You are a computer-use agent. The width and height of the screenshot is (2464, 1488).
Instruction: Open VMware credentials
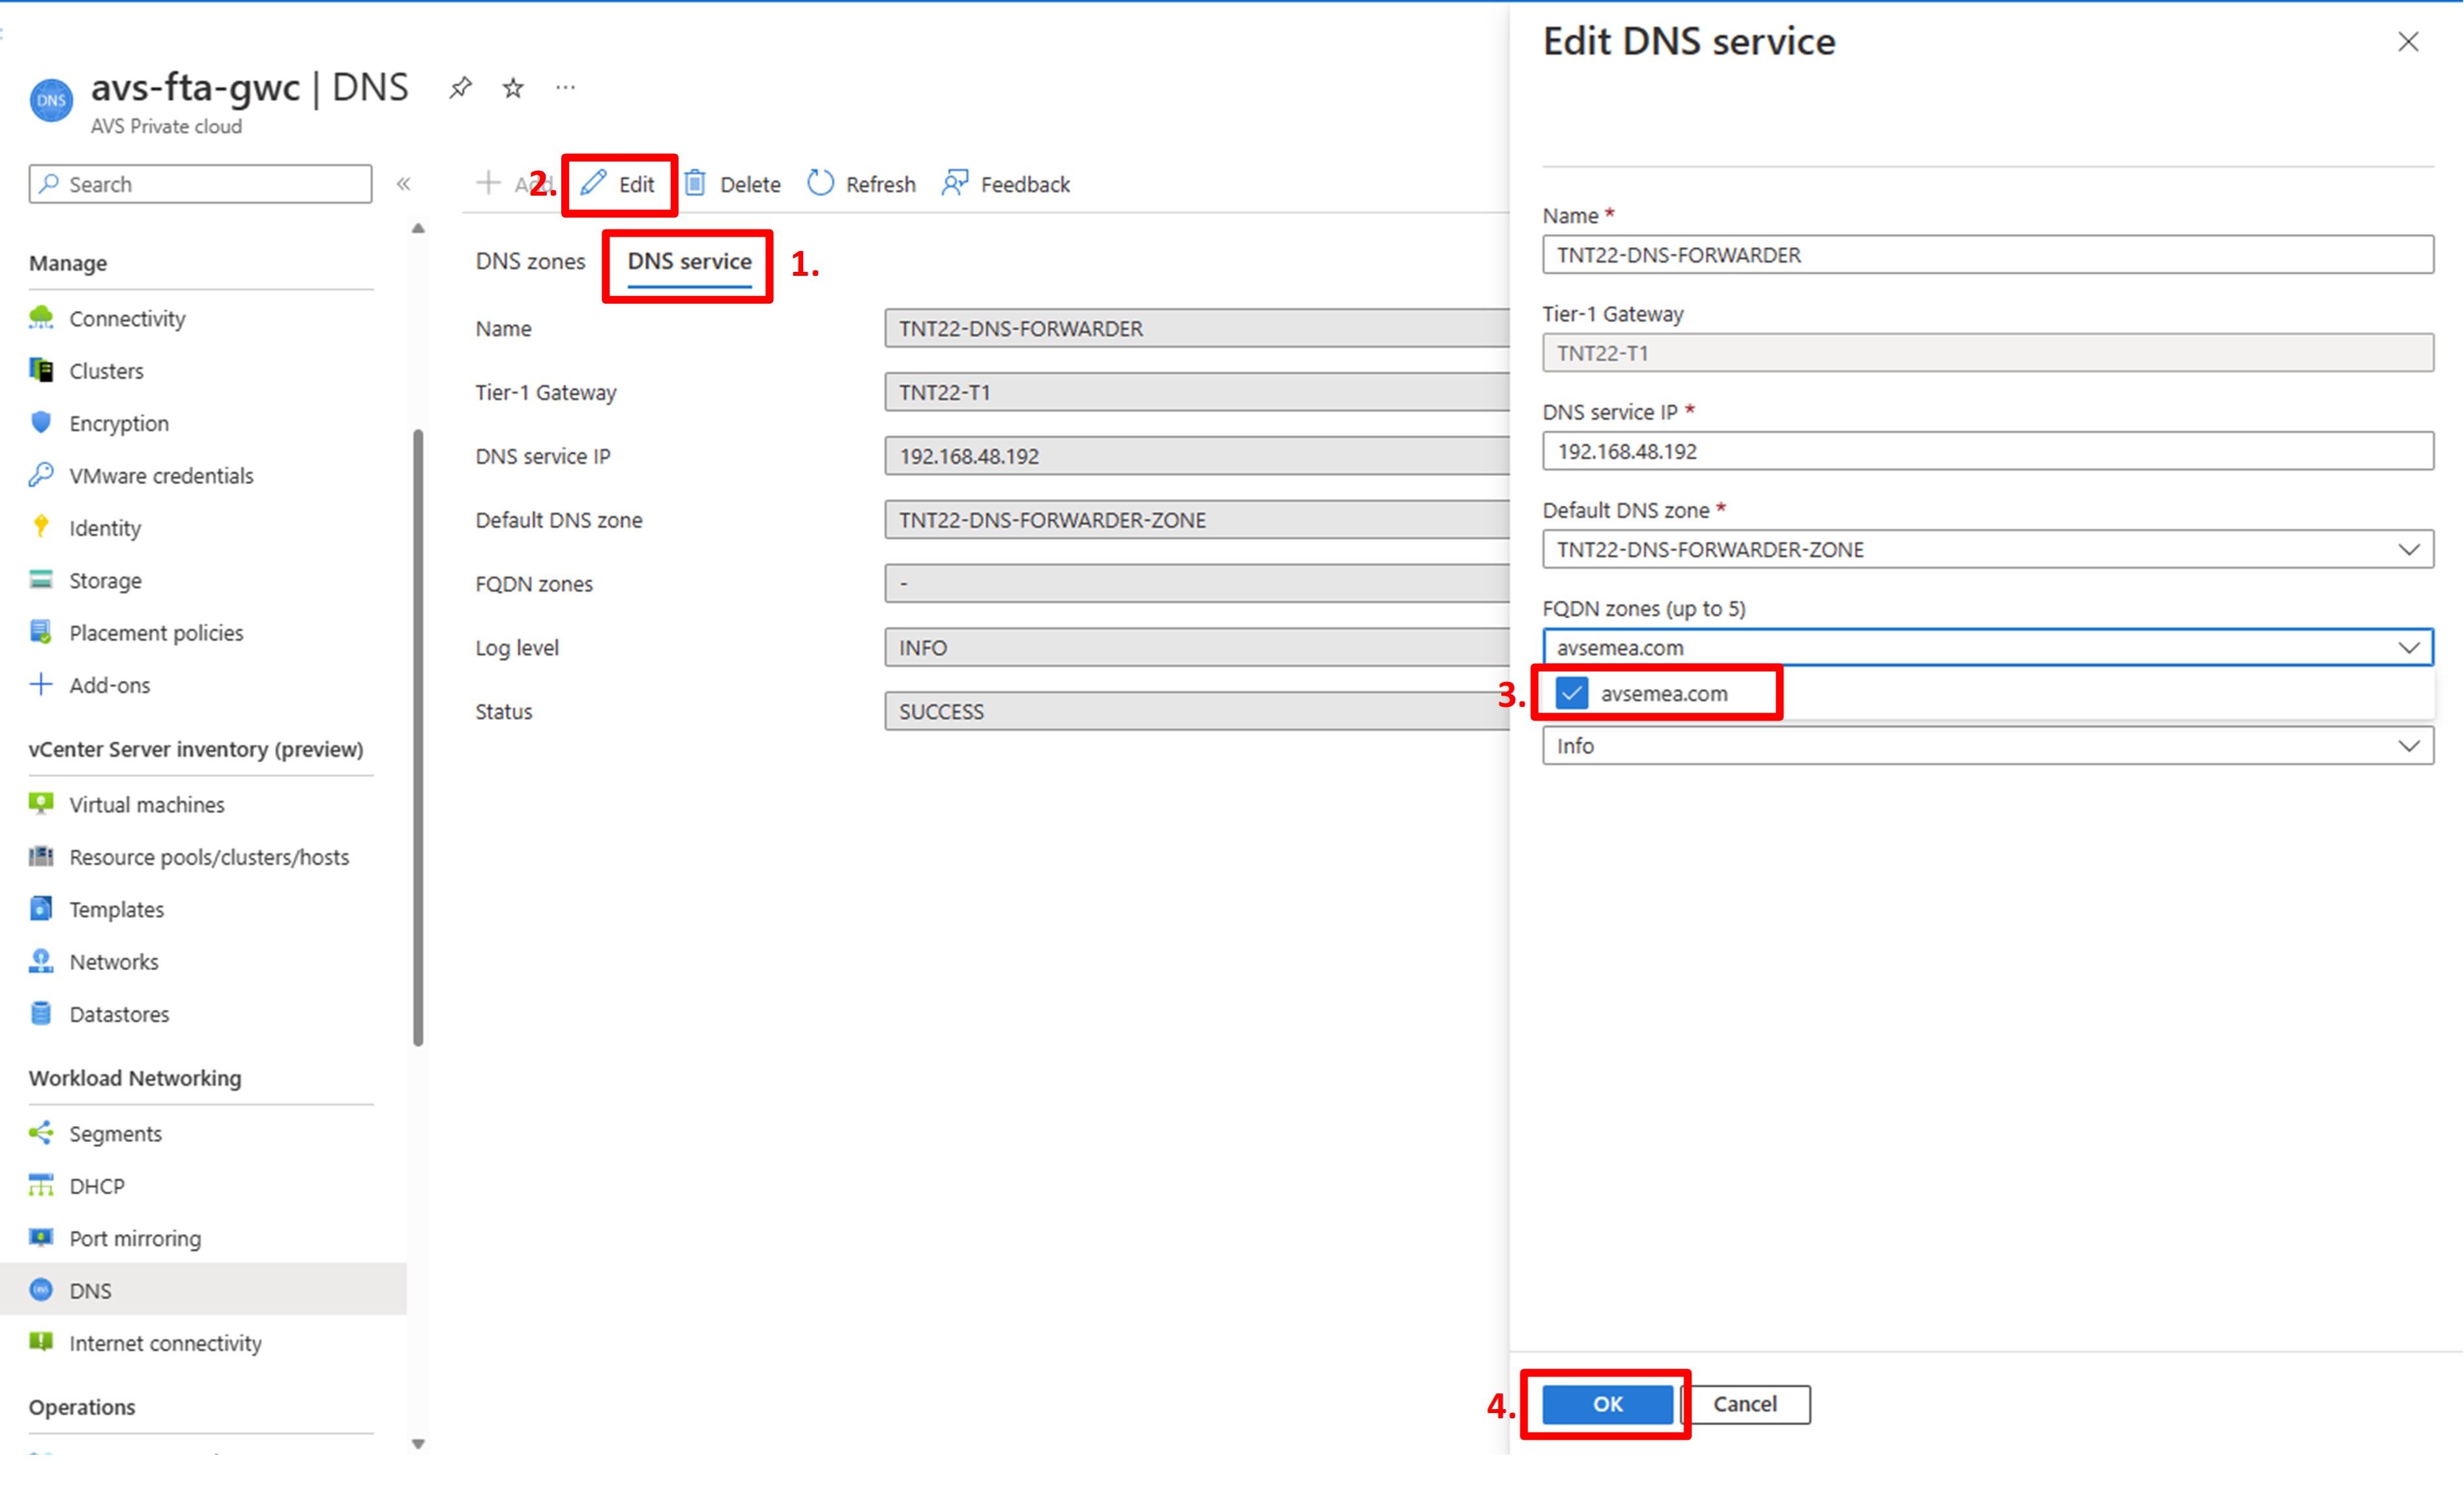[161, 475]
